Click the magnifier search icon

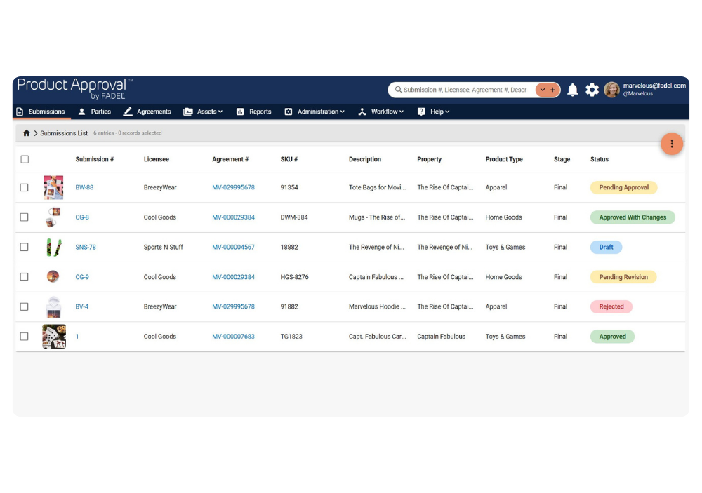[x=398, y=90]
